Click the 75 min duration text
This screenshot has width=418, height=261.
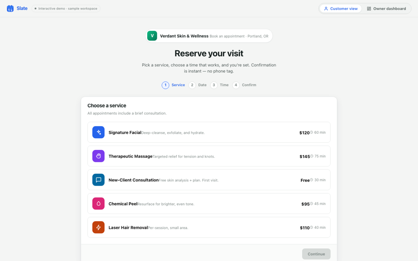pyautogui.click(x=320, y=156)
